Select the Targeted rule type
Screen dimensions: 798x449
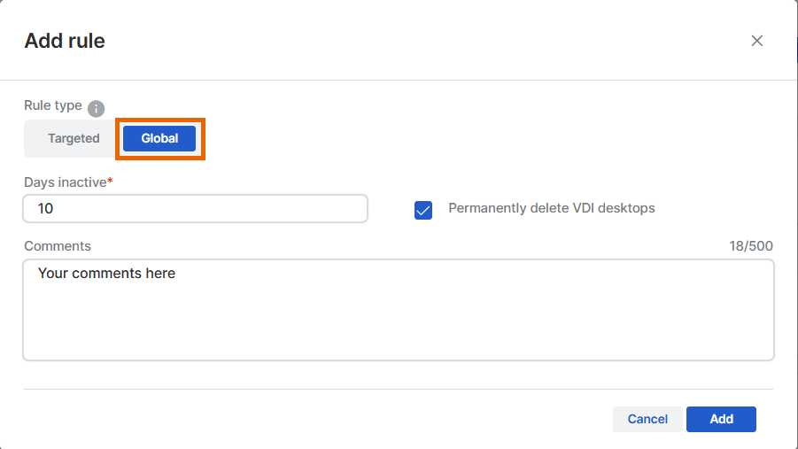[74, 139]
